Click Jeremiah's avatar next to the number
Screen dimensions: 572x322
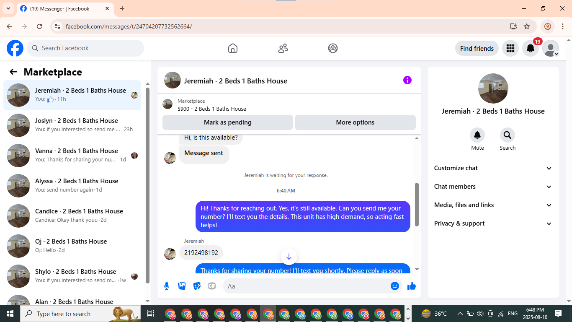click(170, 254)
